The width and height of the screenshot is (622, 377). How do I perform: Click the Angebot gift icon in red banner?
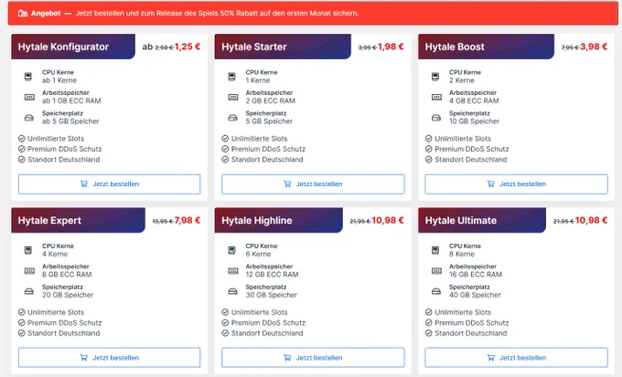[x=23, y=14]
